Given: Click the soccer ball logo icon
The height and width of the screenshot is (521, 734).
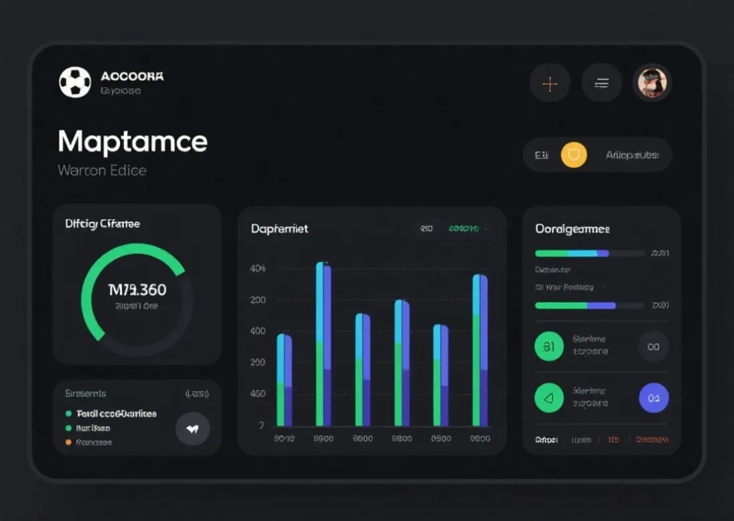Looking at the screenshot, I should (75, 82).
